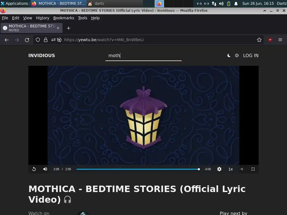Toggle dark theme with the moon icon

click(x=229, y=55)
